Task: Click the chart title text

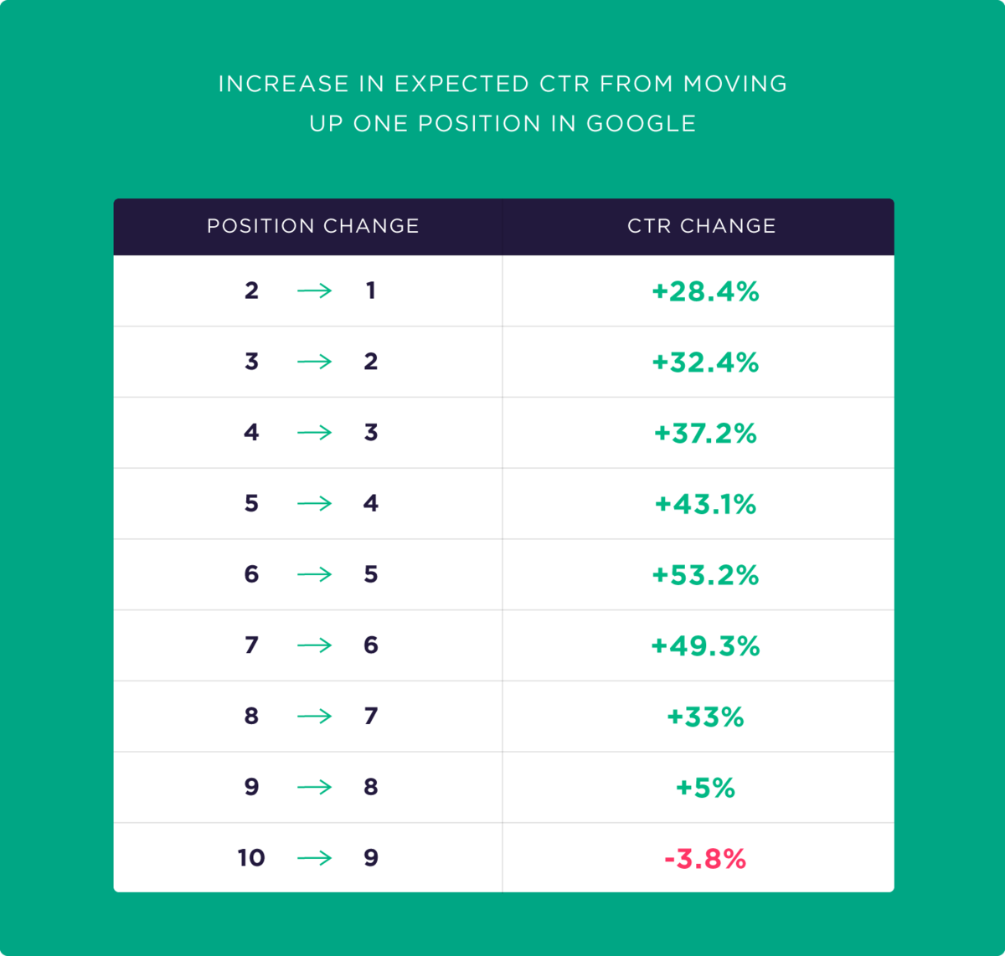Action: coord(502,104)
